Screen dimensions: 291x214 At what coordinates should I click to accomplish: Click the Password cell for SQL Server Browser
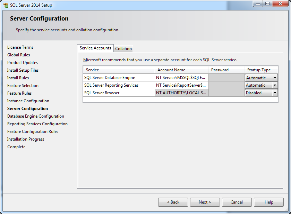[226, 93]
